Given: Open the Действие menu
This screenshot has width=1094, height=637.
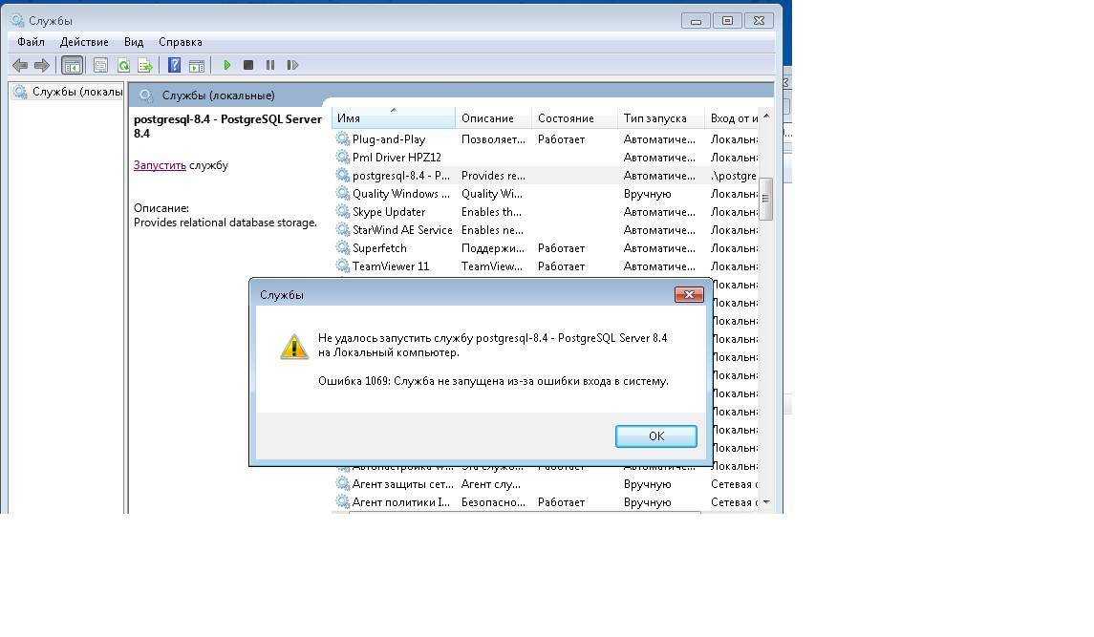Looking at the screenshot, I should click(x=84, y=42).
